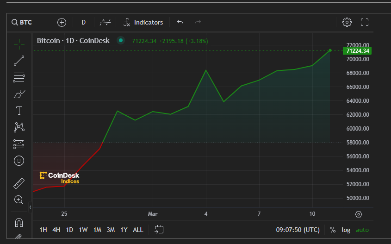The height and width of the screenshot is (244, 391).
Task: Switch to the 1M time range
Action: click(x=97, y=230)
